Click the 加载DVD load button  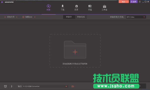[27, 17]
